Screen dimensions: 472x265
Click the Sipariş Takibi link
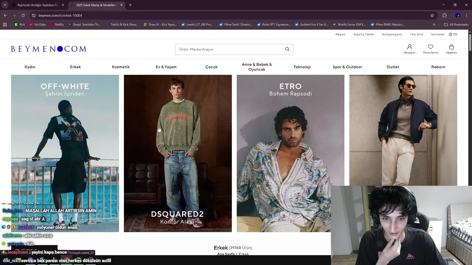[x=364, y=34]
